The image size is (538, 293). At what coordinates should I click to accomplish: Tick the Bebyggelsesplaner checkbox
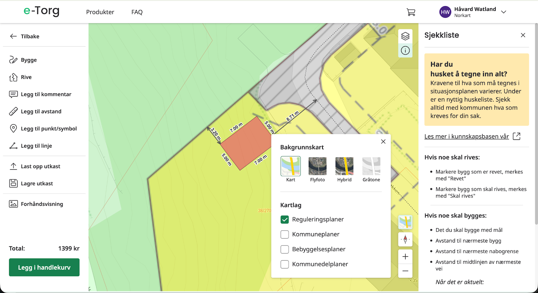284,249
